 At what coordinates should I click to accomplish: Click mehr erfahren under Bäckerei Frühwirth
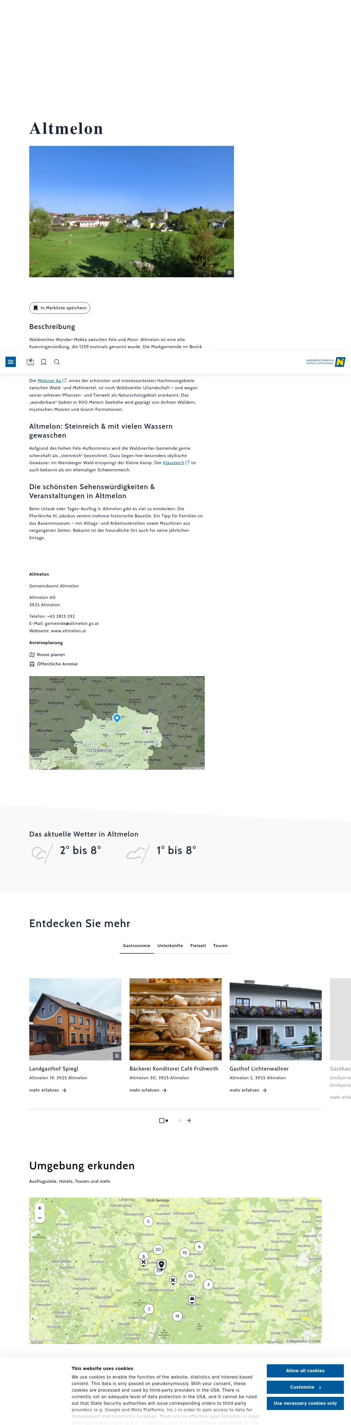point(148,1090)
